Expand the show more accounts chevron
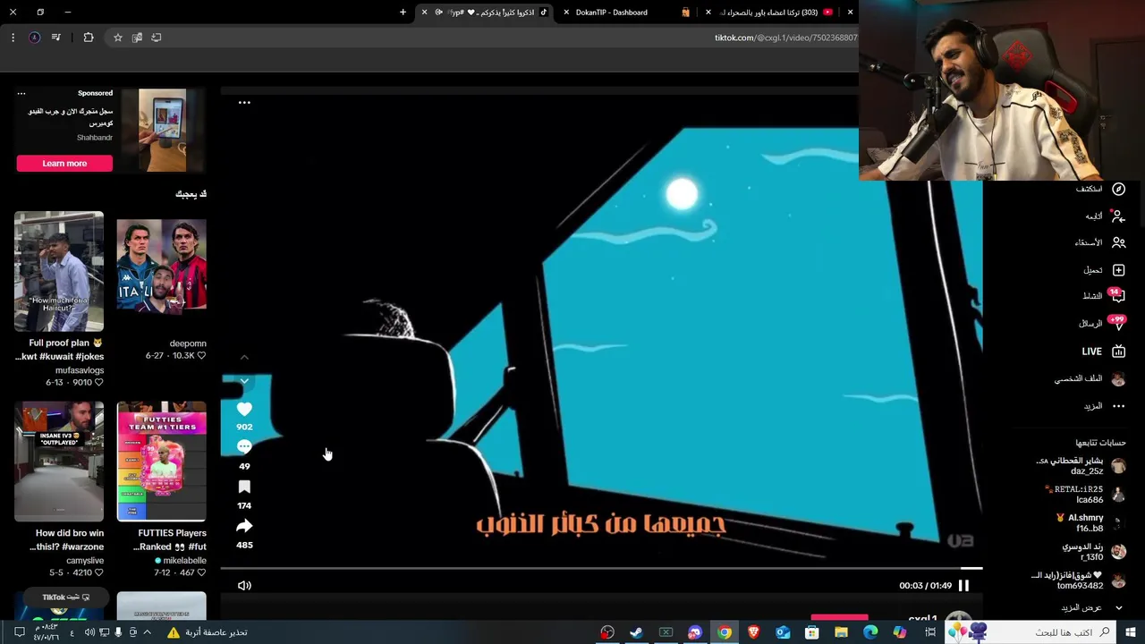1145x644 pixels. tap(1118, 607)
